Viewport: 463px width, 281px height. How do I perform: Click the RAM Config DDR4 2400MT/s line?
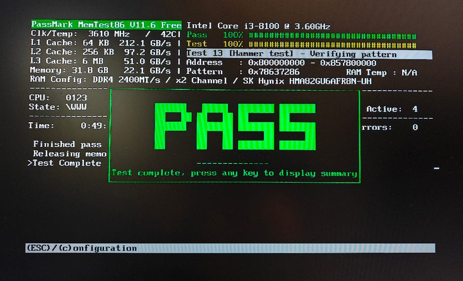pyautogui.click(x=201, y=80)
